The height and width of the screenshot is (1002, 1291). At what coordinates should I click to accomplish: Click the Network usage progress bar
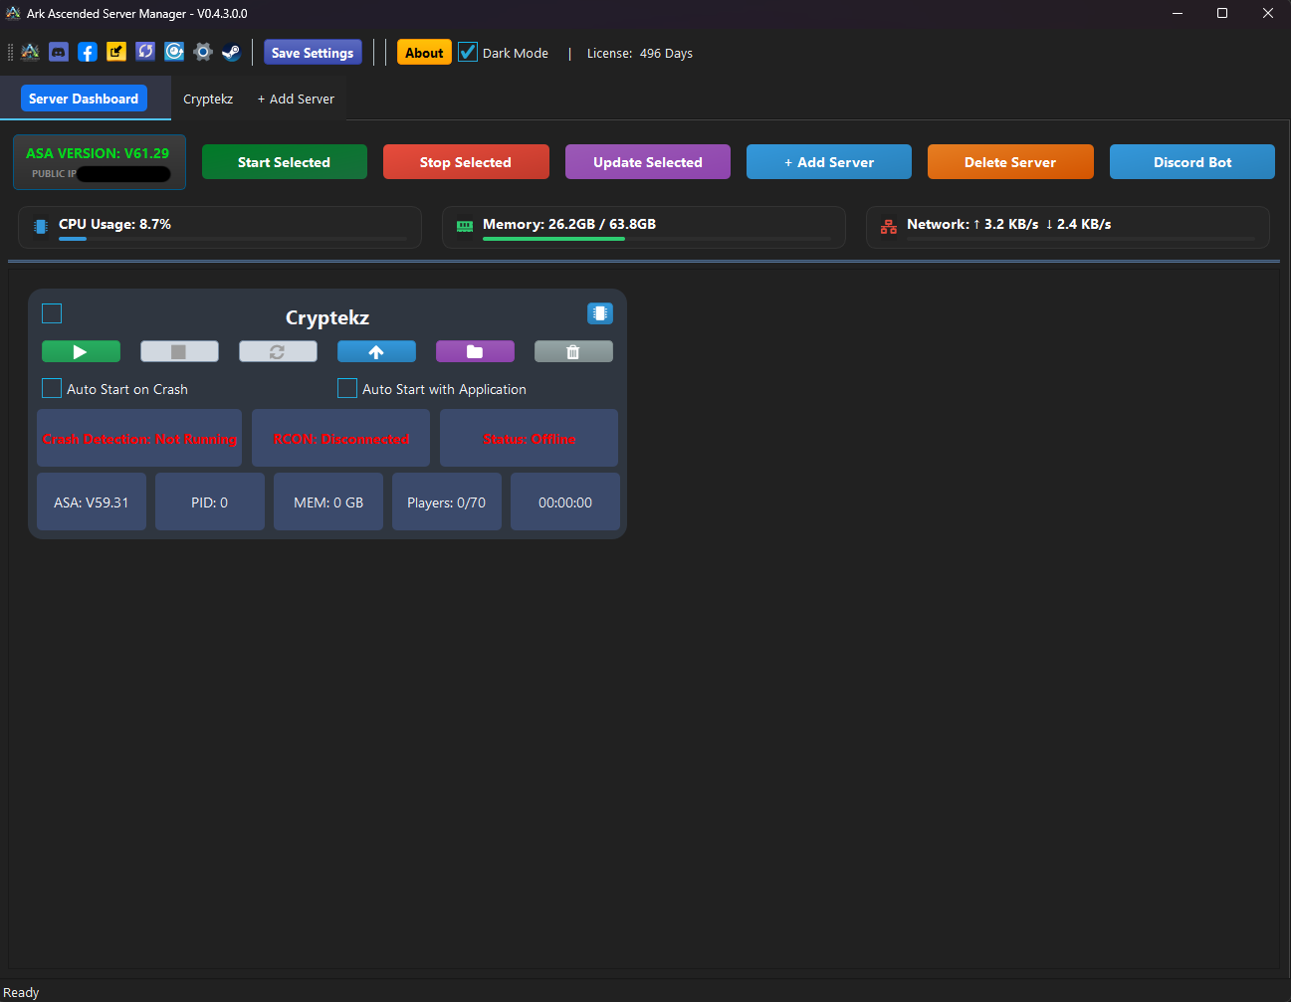click(x=1081, y=239)
